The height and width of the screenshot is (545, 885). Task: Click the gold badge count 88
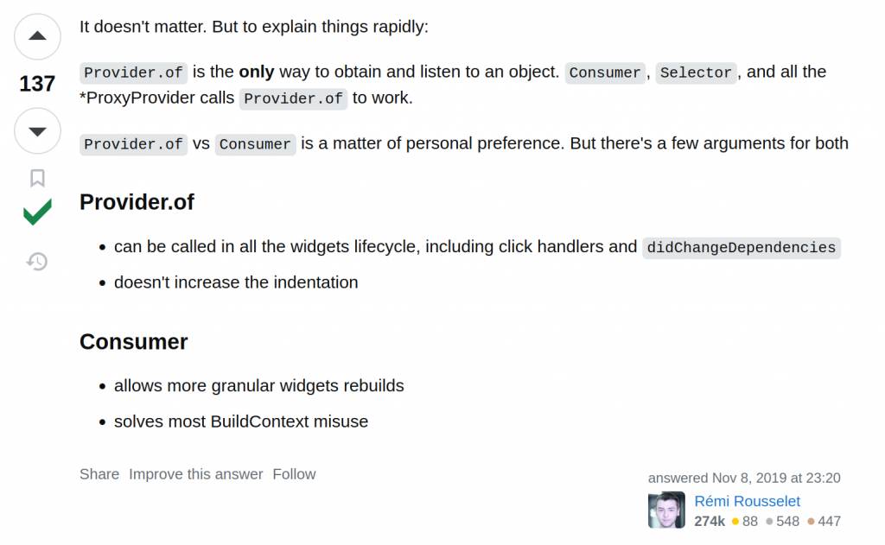coord(745,522)
